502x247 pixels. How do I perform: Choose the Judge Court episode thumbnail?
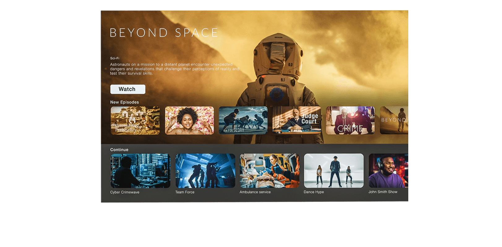pyautogui.click(x=297, y=120)
